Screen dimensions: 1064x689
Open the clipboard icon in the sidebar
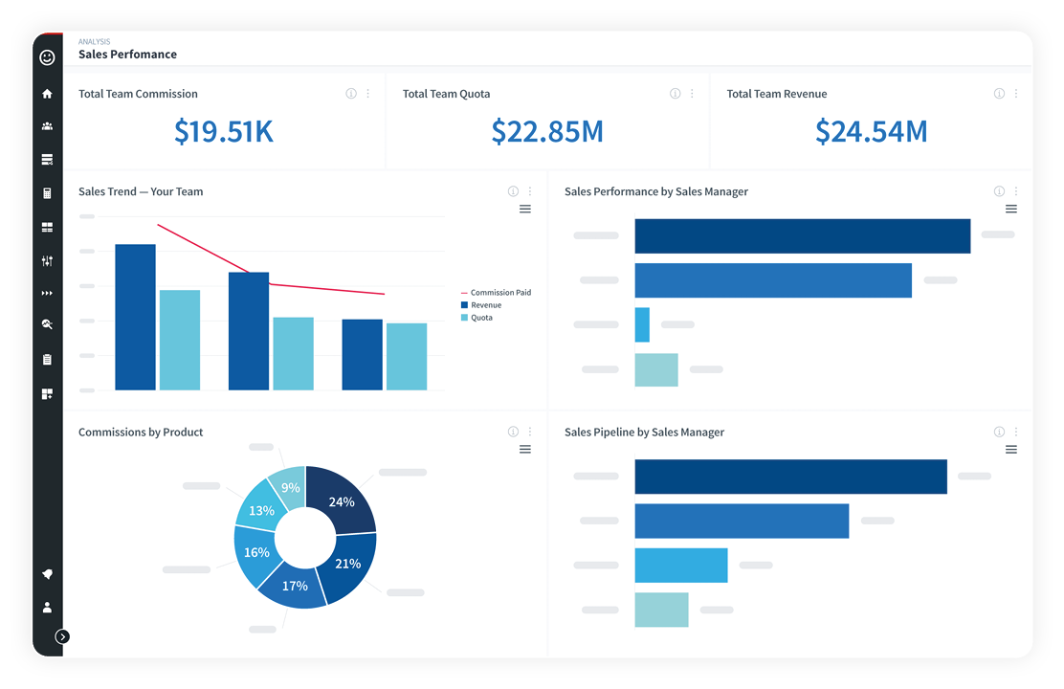tap(47, 360)
